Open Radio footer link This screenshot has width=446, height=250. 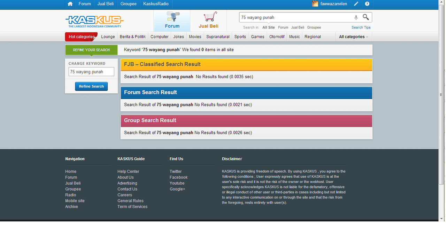[x=71, y=195]
